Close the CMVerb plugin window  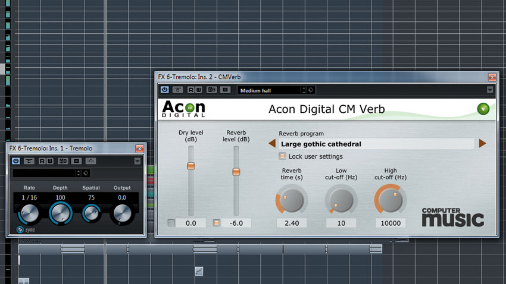tap(492, 77)
